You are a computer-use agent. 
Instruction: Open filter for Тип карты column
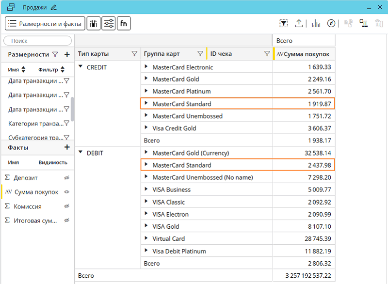134,54
